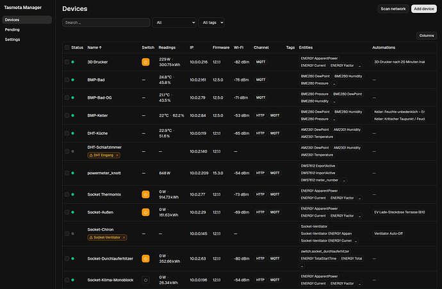The image size is (442, 289).
Task: Sort by Wi-Fi column header
Action: (x=238, y=47)
